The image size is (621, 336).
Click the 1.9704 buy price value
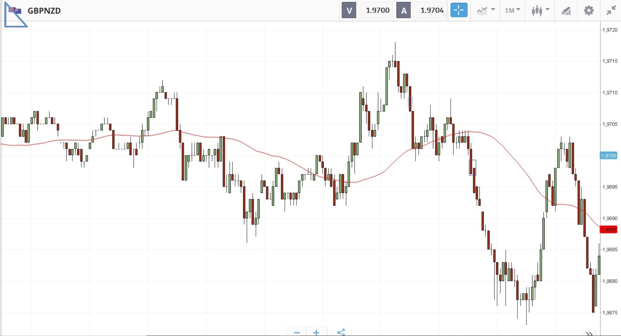(432, 10)
